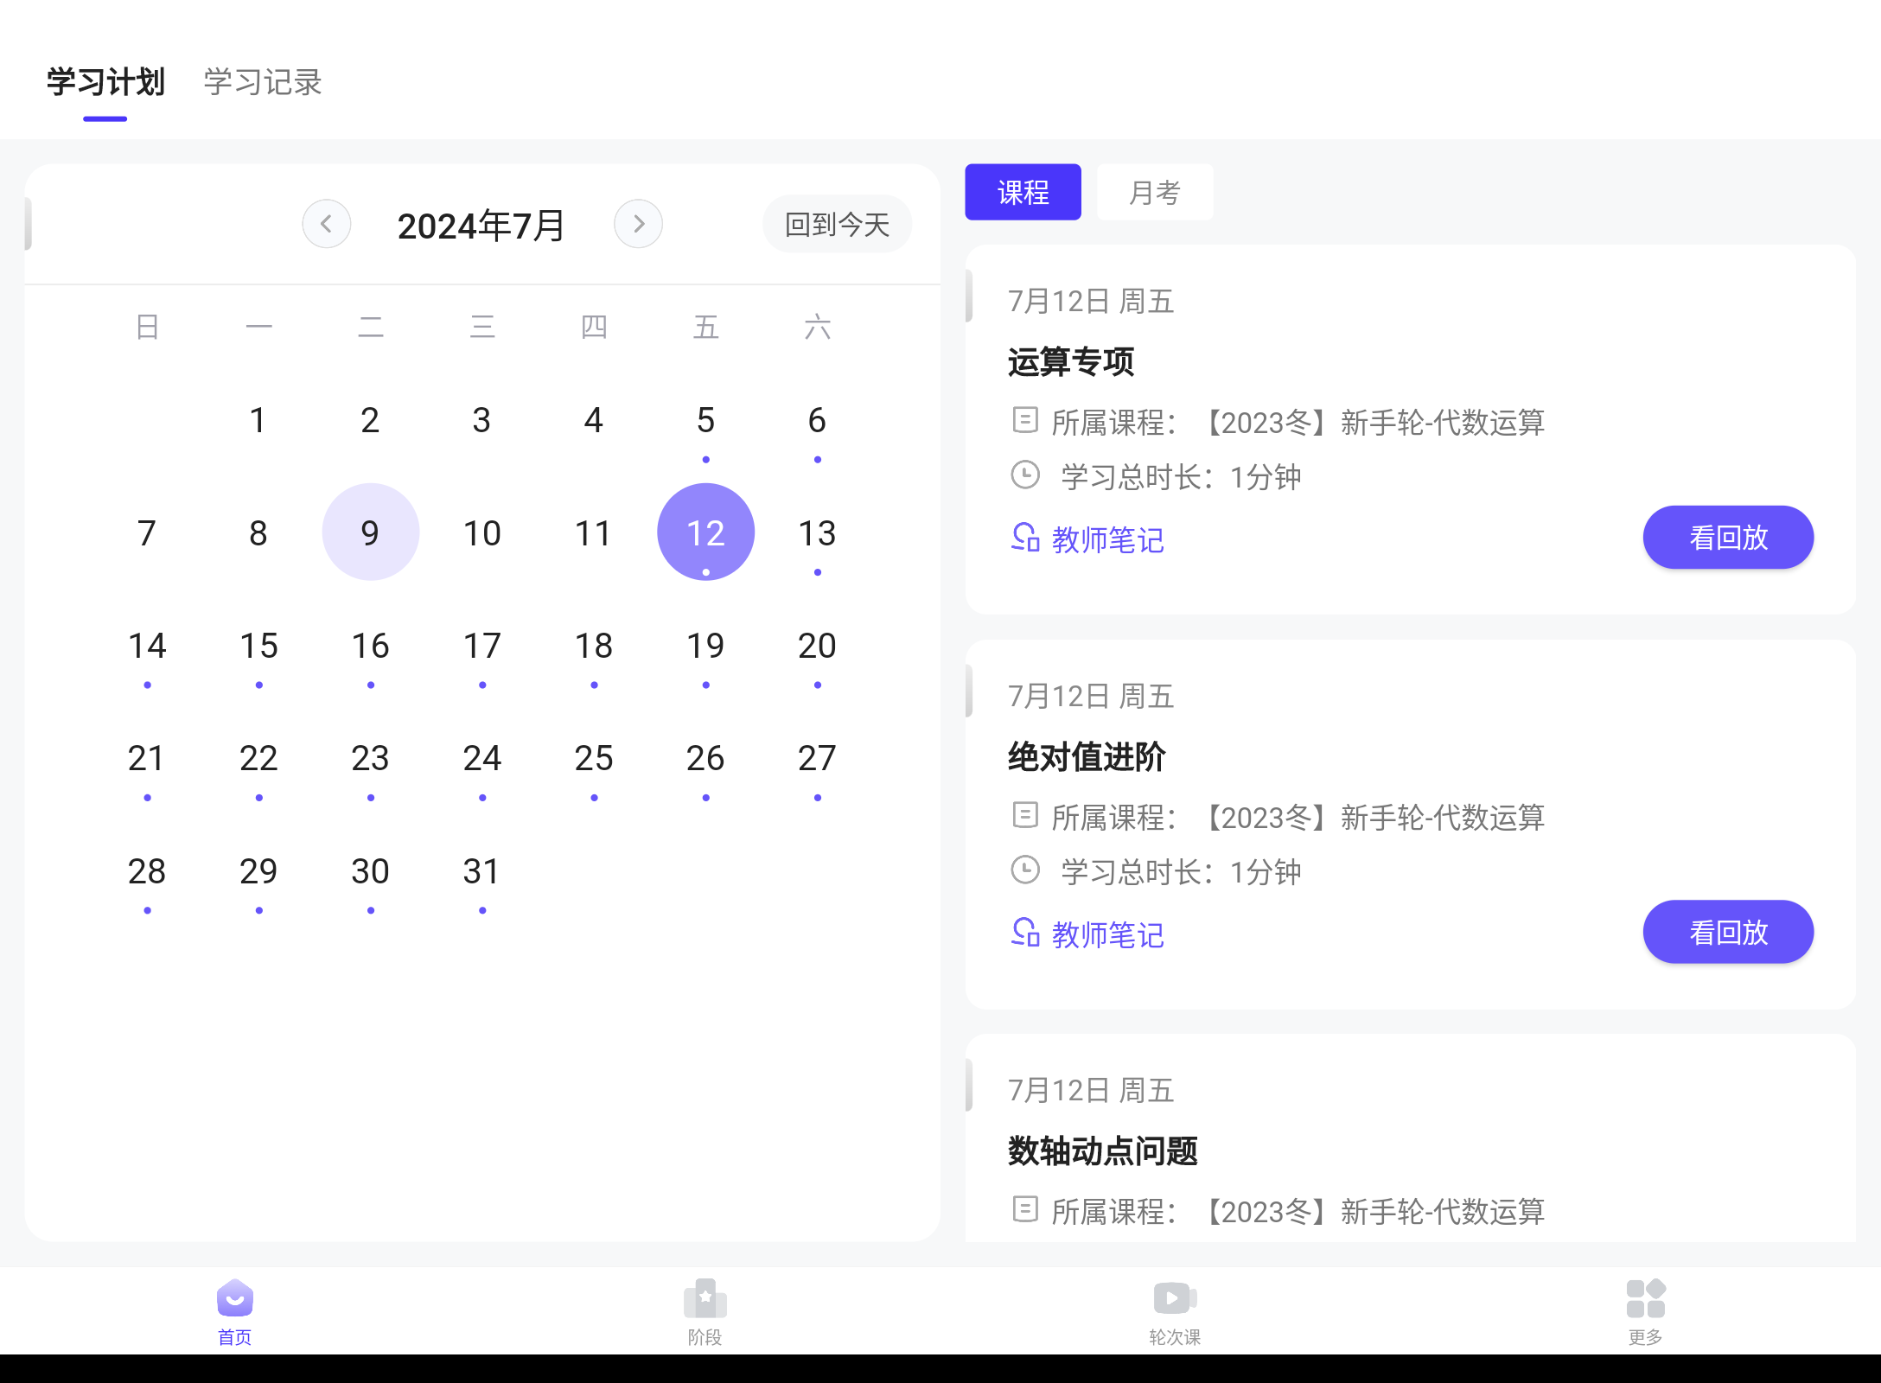
Task: Click the 2024年7月 month title
Action: click(x=481, y=226)
